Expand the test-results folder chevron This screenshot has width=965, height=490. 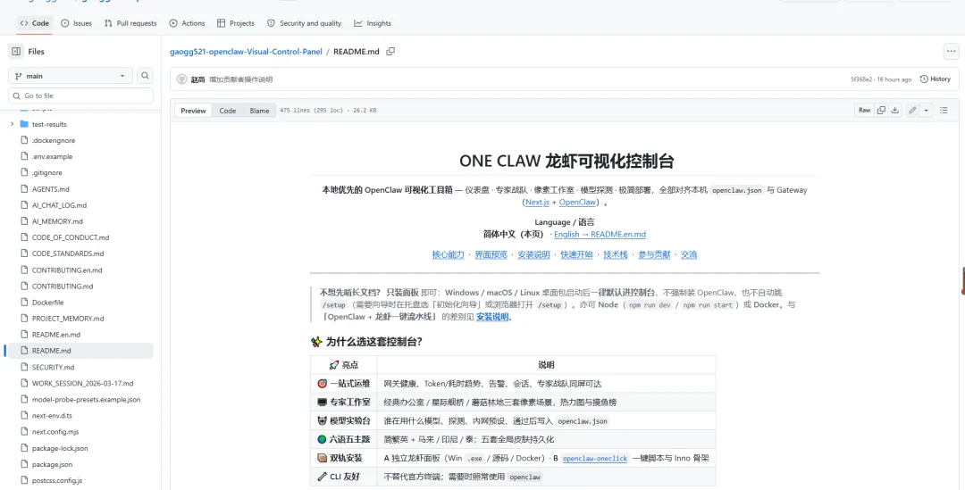point(13,124)
